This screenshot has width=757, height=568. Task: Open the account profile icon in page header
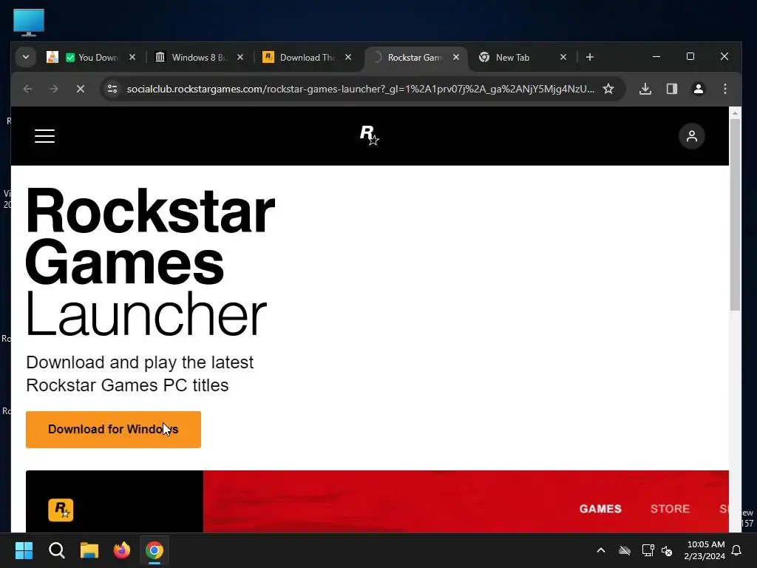point(691,136)
